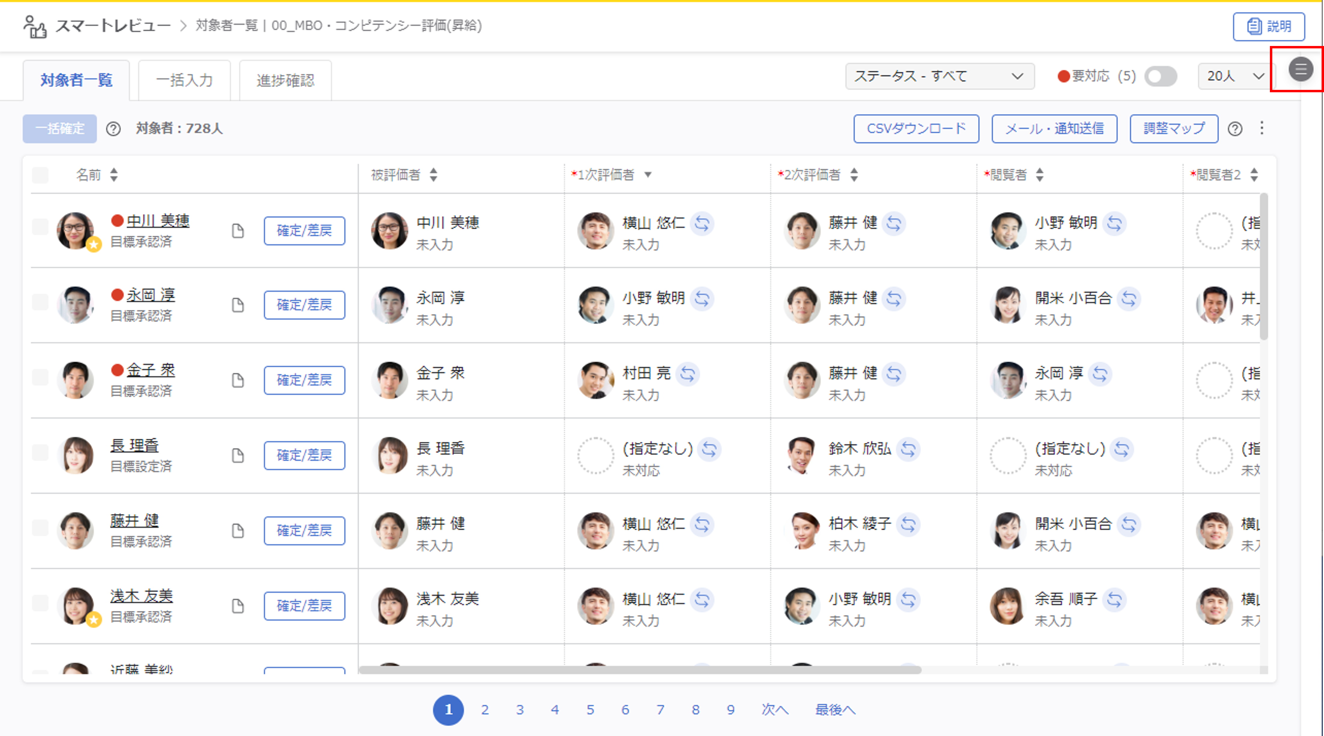The image size is (1324, 736).
Task: Go to page 5 in the pagination
Action: (590, 710)
